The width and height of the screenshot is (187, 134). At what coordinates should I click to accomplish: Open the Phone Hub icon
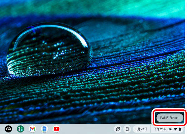coord(127,129)
